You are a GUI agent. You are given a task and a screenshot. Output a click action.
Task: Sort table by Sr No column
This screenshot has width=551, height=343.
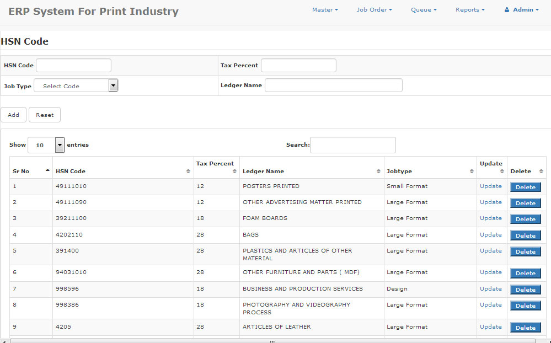(31, 168)
